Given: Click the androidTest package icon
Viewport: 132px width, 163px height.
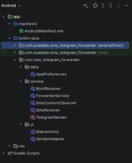Looking at the screenshot, I should 21,45.
